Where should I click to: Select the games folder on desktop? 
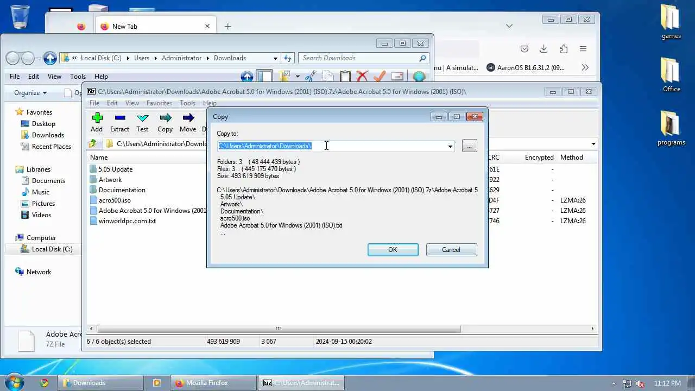[671, 22]
